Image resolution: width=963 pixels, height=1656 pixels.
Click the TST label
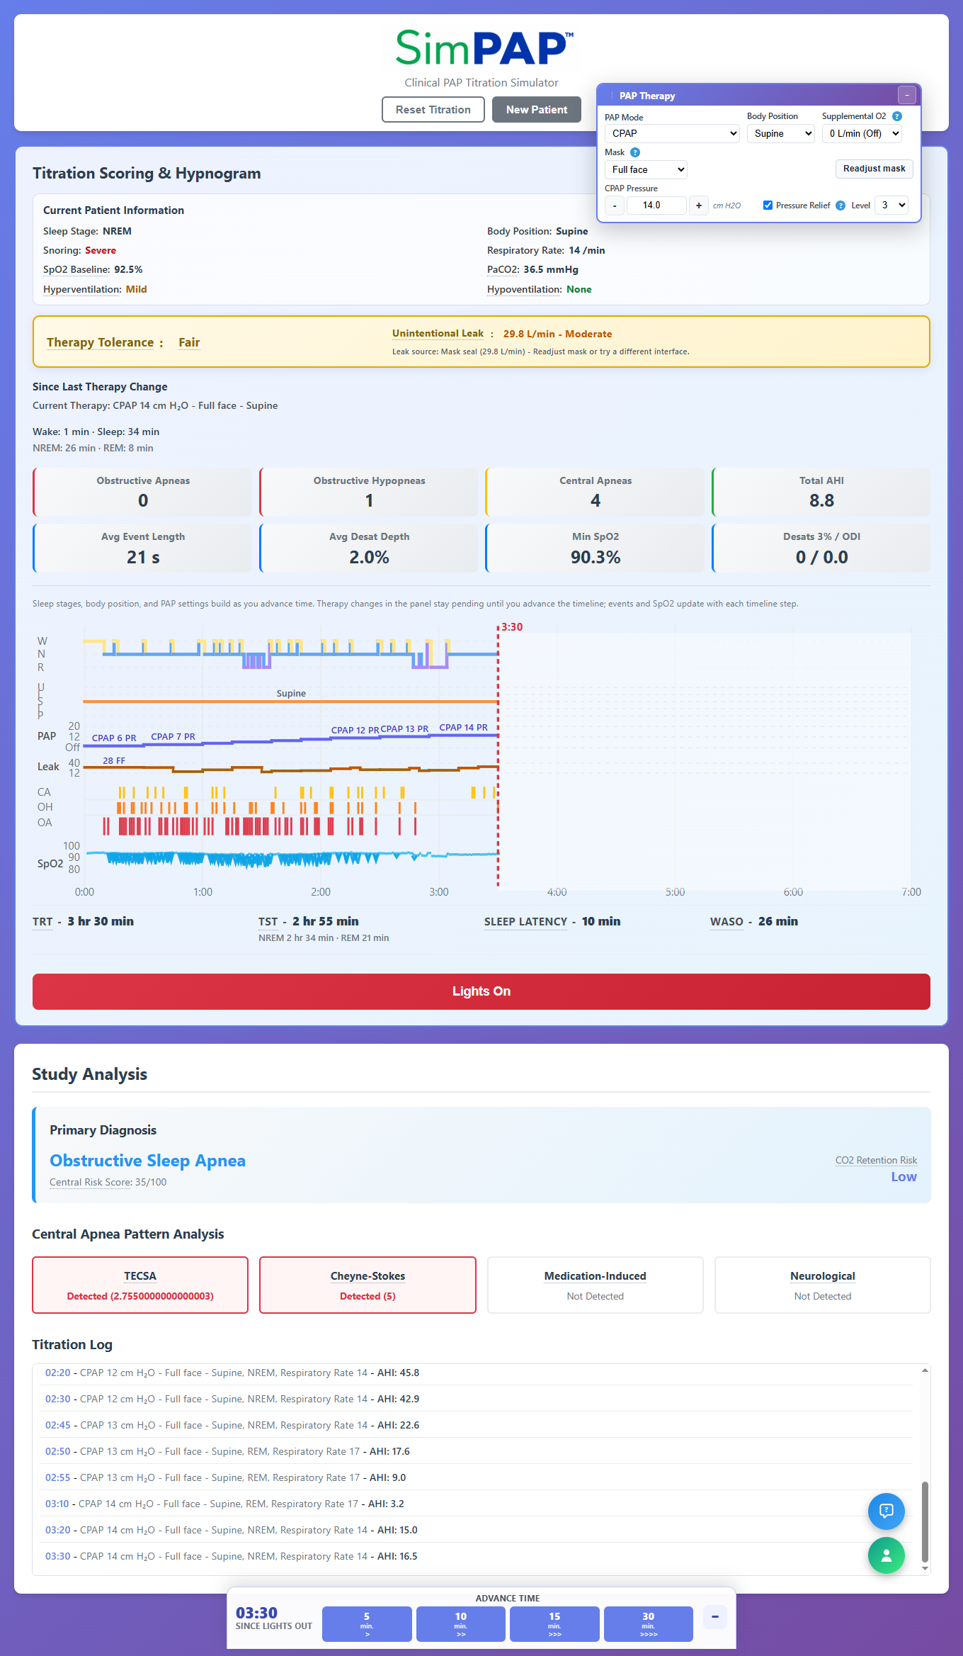(x=268, y=921)
